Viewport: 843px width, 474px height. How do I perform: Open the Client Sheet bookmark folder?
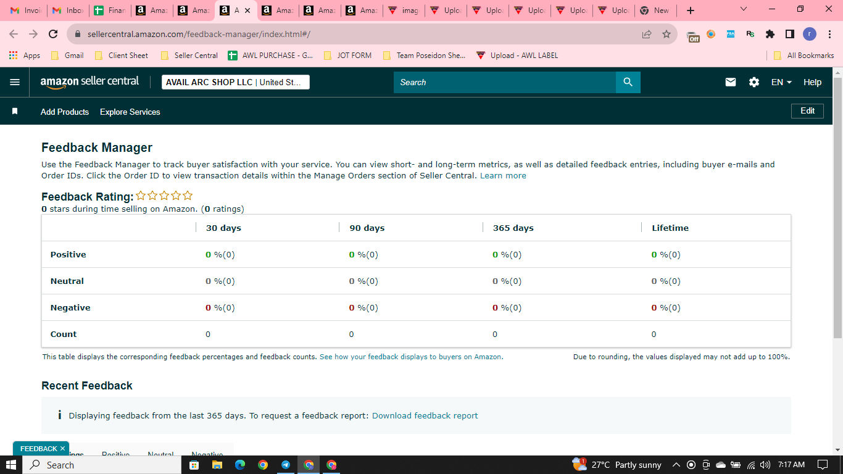click(122, 55)
